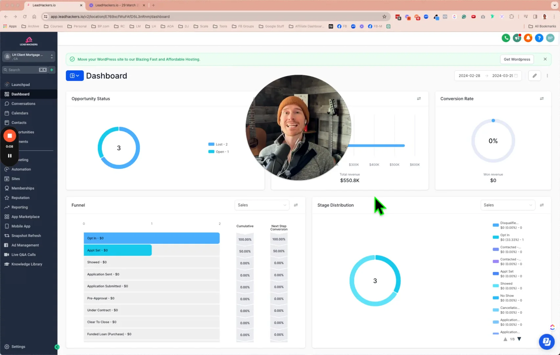The image size is (560, 355).
Task: Click the Get Wordpress button
Action: pyautogui.click(x=517, y=59)
